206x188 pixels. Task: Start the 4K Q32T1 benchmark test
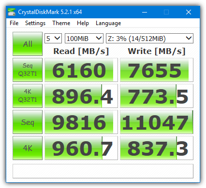(28, 96)
